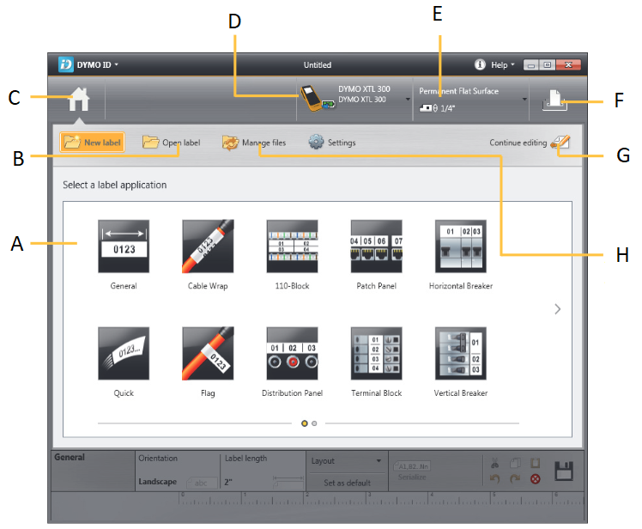The height and width of the screenshot is (529, 642).
Task: Click the Print label icon
Action: [554, 100]
